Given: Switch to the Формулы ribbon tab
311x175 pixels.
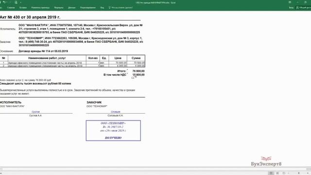Looking at the screenshot, I should (x=59, y=8).
